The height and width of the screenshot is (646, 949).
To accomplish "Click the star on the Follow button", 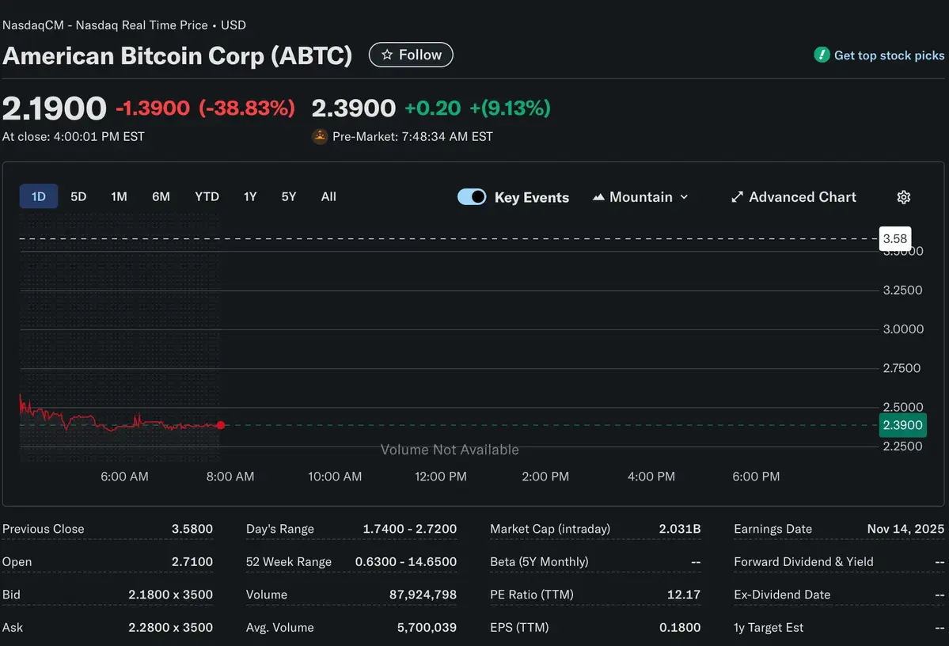I will [387, 55].
